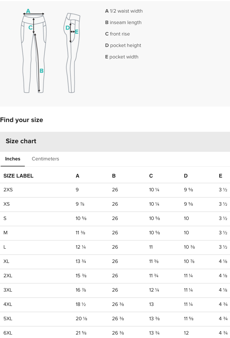This screenshot has width=230, height=338.
Task: Click the Find your size heading
Action: (x=21, y=120)
